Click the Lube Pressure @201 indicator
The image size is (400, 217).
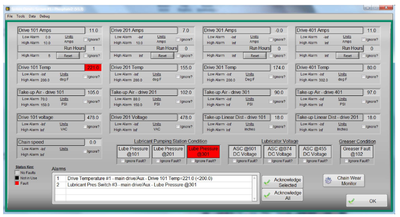pyautogui.click(x=168, y=152)
